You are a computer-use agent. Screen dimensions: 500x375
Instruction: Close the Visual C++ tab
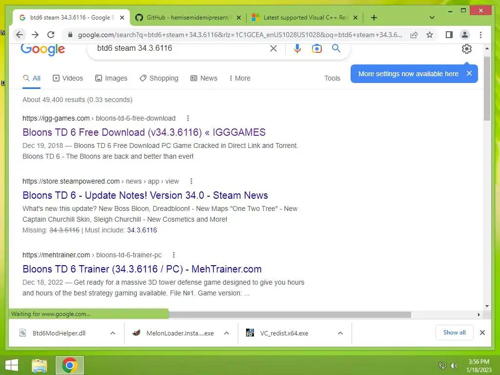[x=355, y=18]
